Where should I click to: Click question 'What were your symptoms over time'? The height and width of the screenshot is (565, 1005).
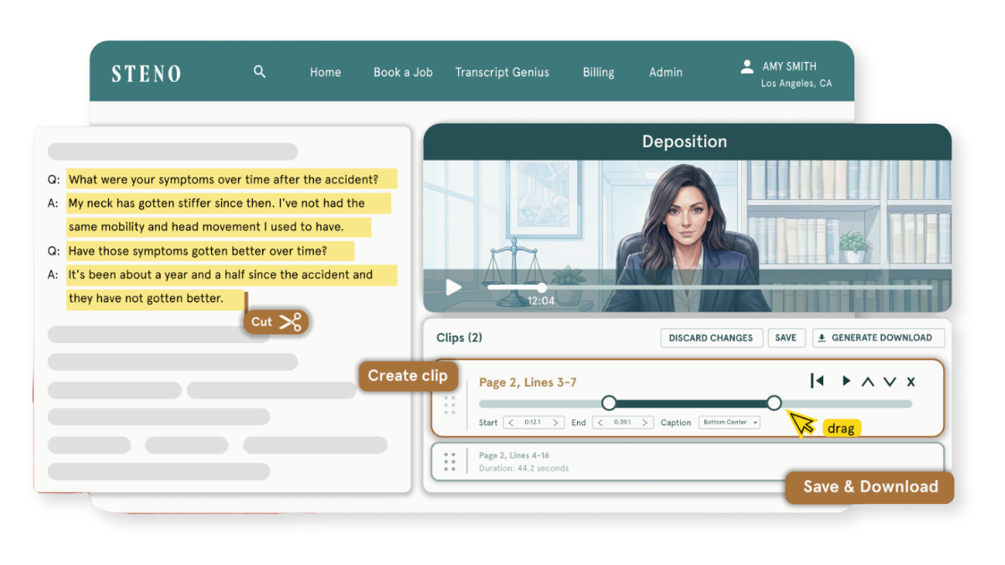coord(224,179)
